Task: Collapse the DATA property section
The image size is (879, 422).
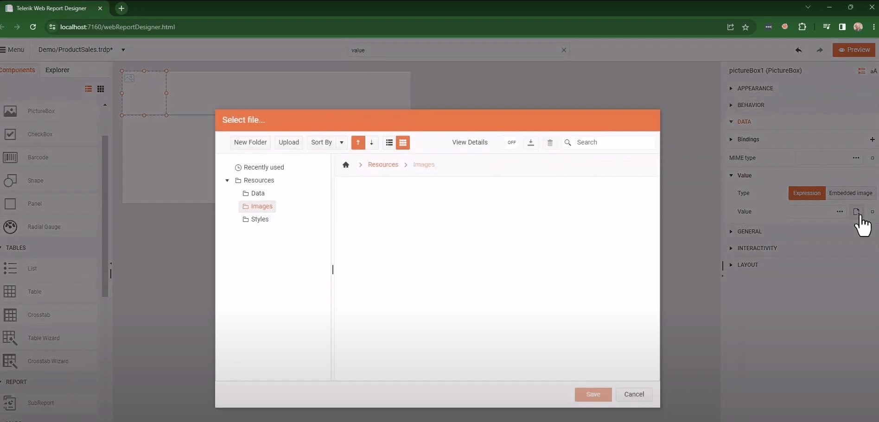Action: (x=744, y=121)
